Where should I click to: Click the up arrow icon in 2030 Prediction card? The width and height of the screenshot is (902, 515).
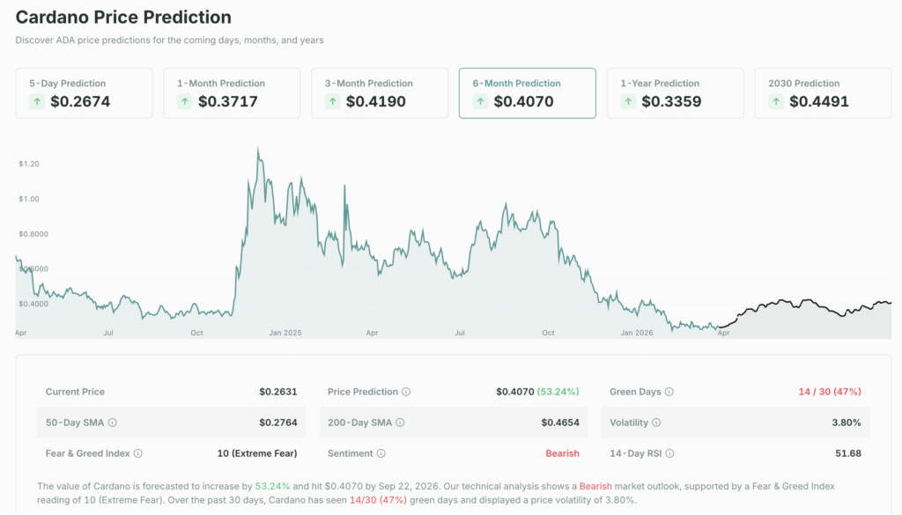pos(775,101)
